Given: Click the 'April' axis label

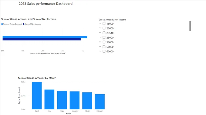Looking at the screenshot, I should pos(37,111).
